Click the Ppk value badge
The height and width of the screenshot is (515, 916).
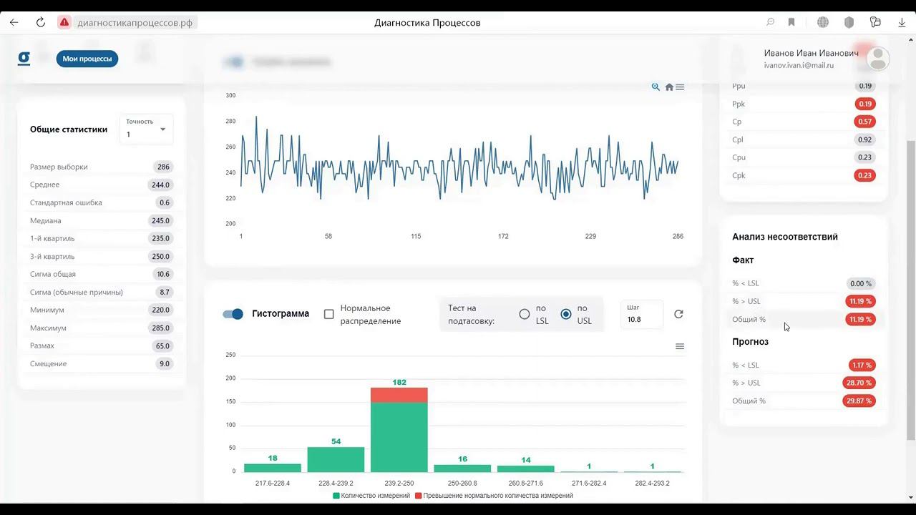point(865,104)
